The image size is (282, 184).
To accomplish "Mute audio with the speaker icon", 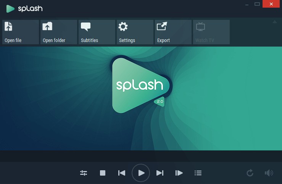I will pyautogui.click(x=269, y=173).
